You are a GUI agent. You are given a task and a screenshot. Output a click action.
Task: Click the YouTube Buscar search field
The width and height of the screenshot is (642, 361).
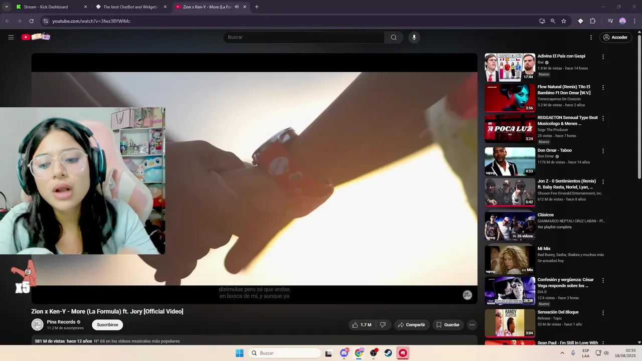tap(303, 37)
